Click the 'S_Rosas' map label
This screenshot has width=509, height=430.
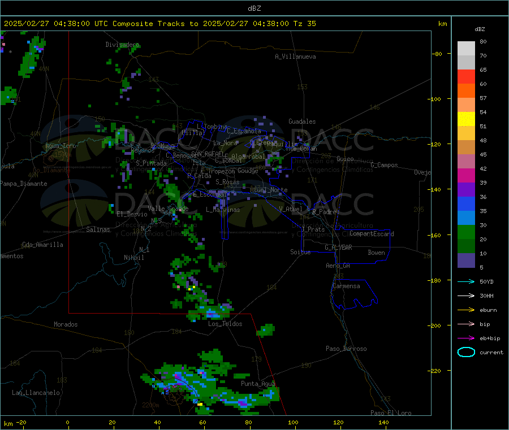[x=227, y=182]
